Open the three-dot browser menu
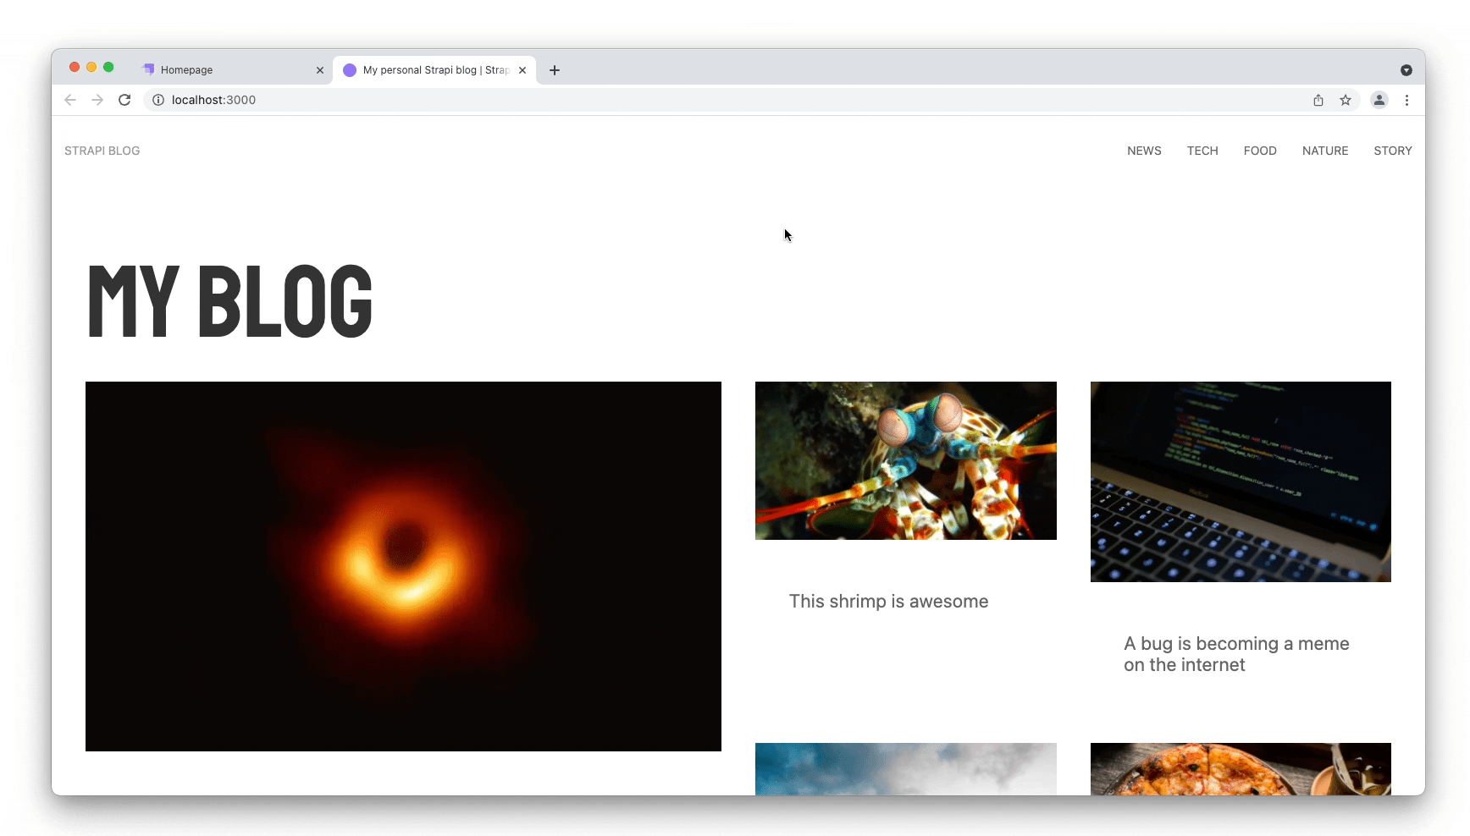This screenshot has width=1470, height=836. click(1406, 100)
